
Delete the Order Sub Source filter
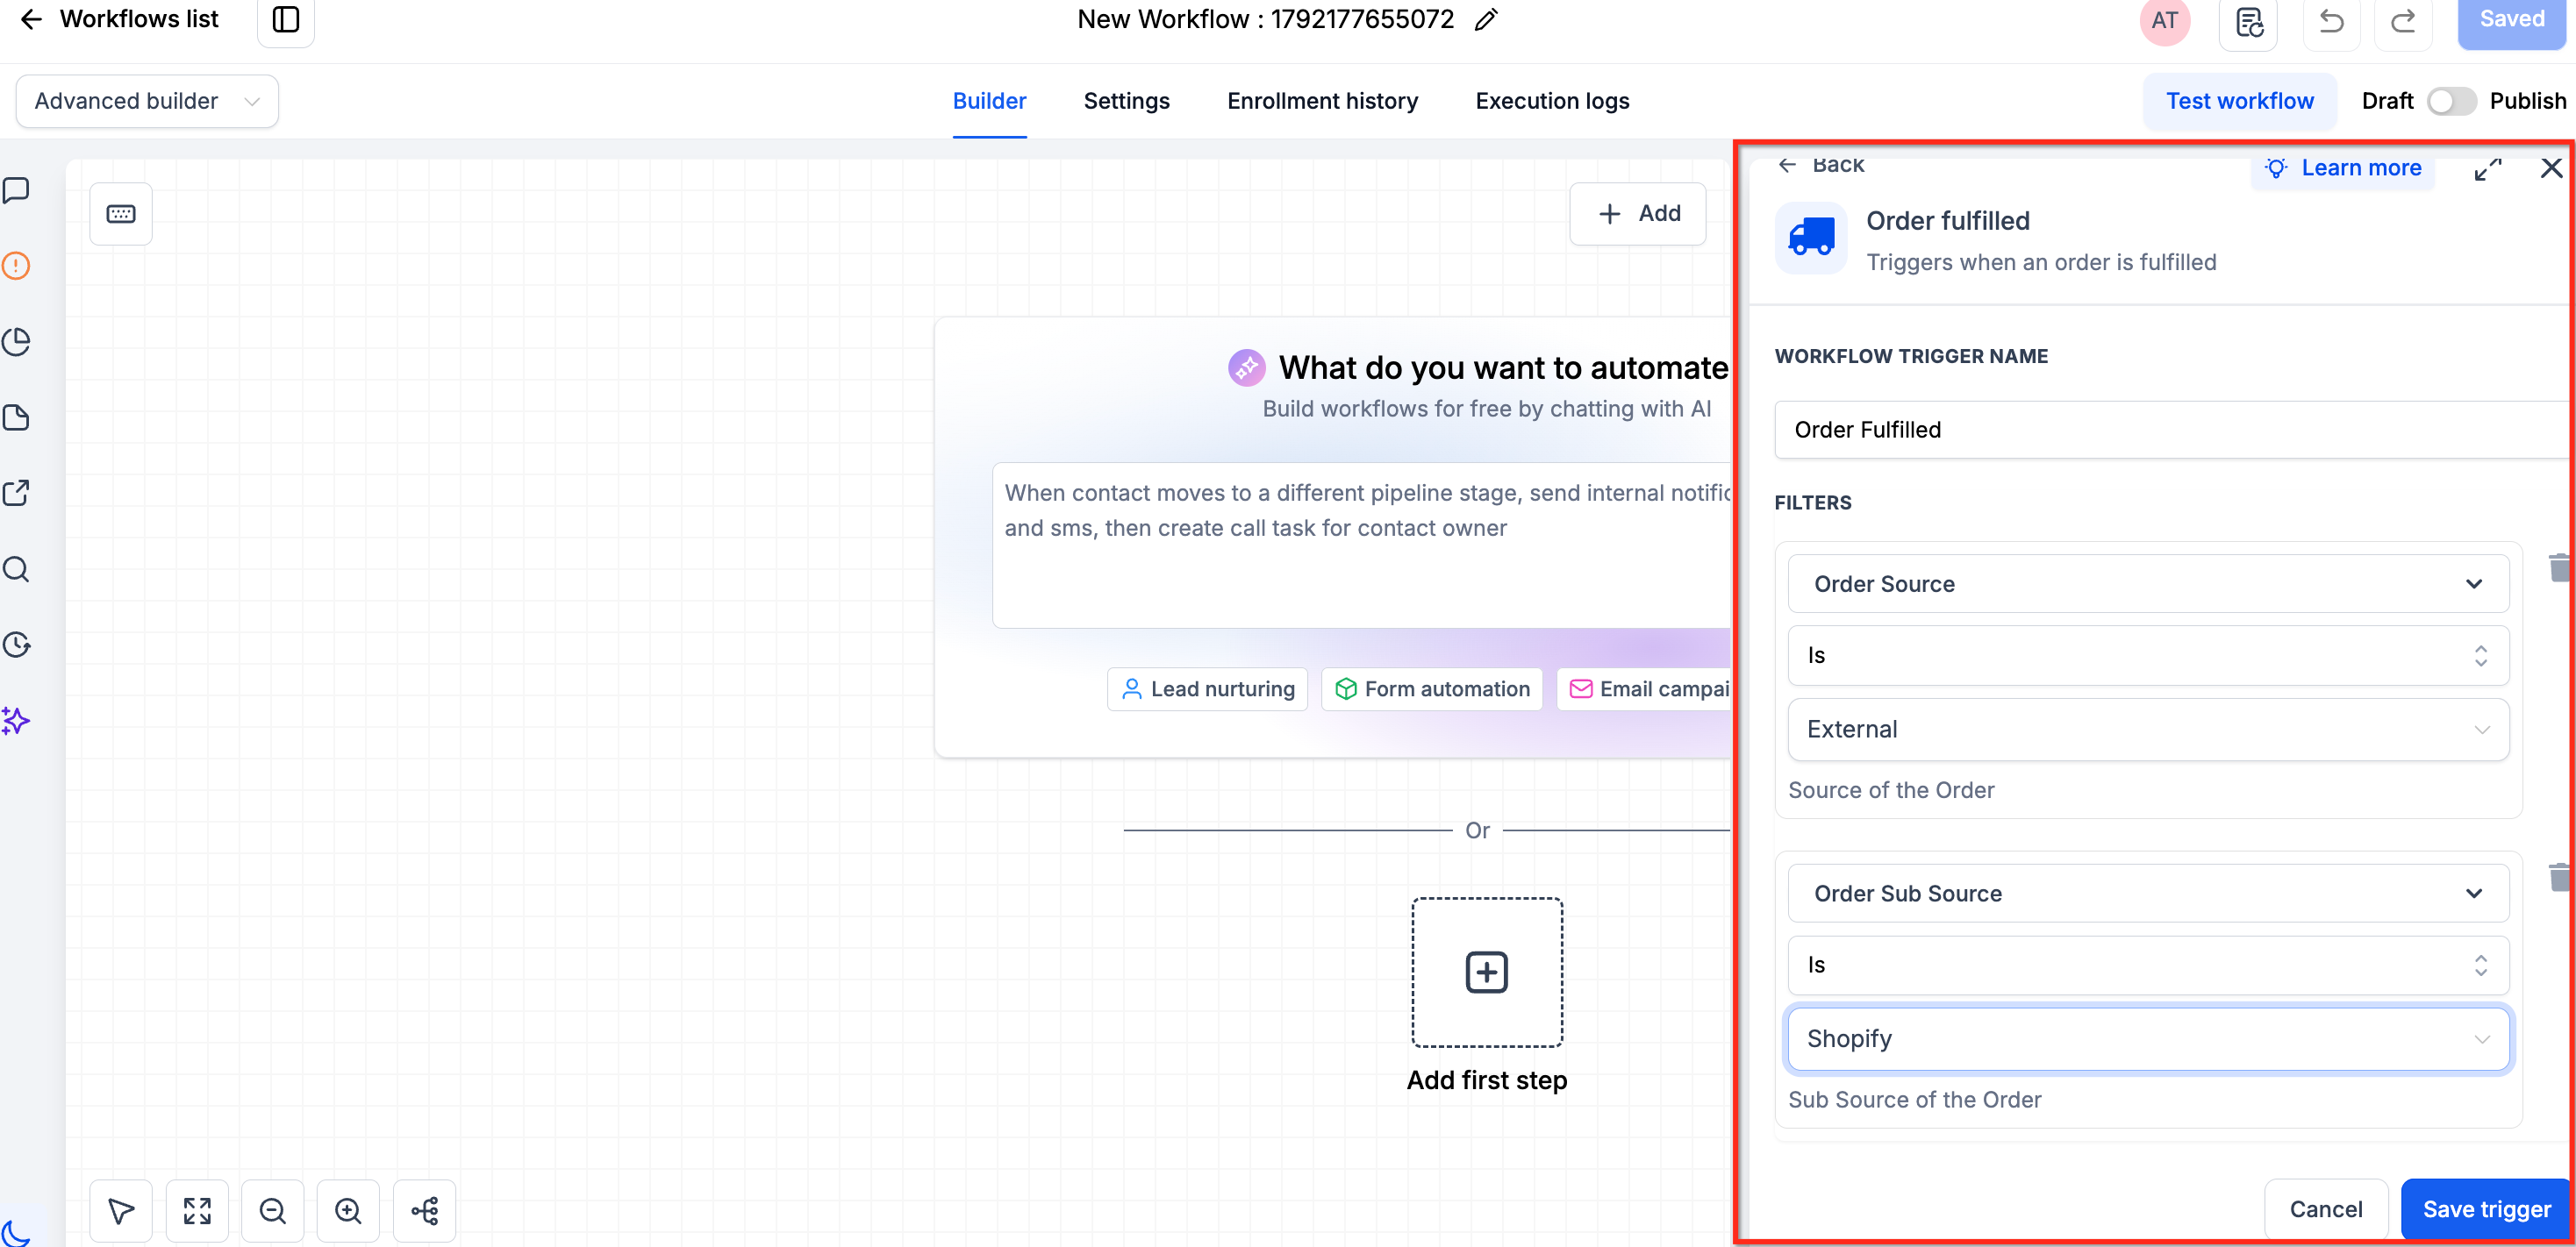[2559, 877]
